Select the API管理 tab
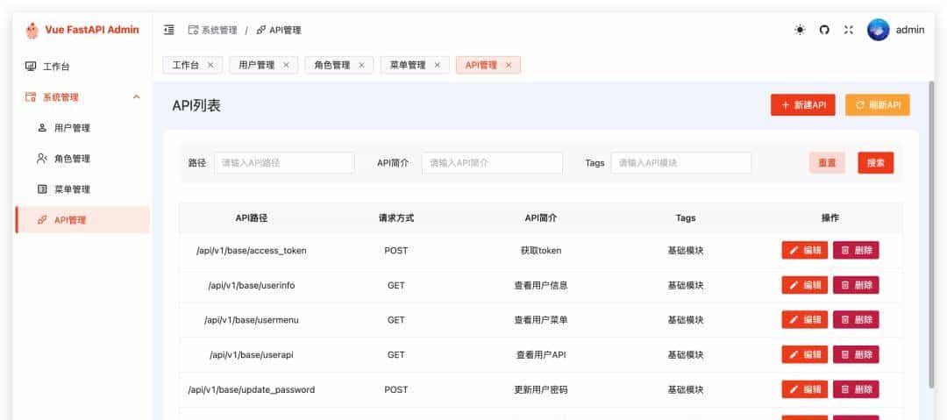947x420 pixels. click(x=481, y=65)
